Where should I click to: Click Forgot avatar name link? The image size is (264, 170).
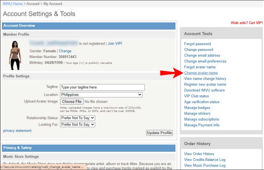coord(200,67)
